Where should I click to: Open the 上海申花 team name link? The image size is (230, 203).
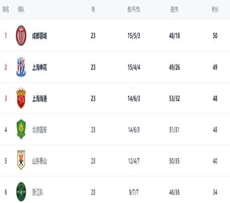[x=40, y=67]
